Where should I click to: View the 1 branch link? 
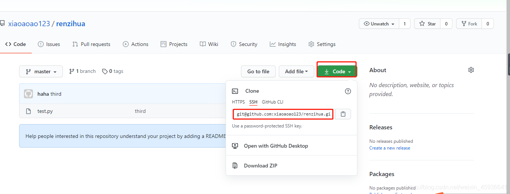(x=82, y=71)
